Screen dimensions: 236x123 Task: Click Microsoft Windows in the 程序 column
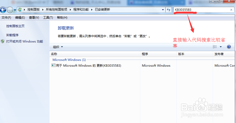[156, 66]
